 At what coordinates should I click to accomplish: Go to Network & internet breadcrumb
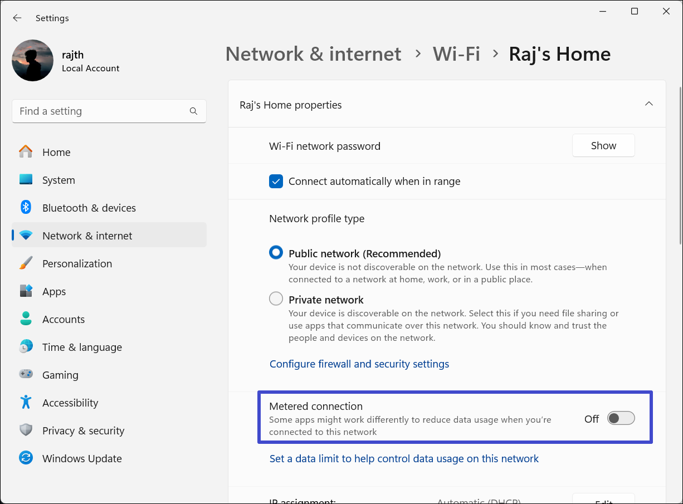coord(313,54)
